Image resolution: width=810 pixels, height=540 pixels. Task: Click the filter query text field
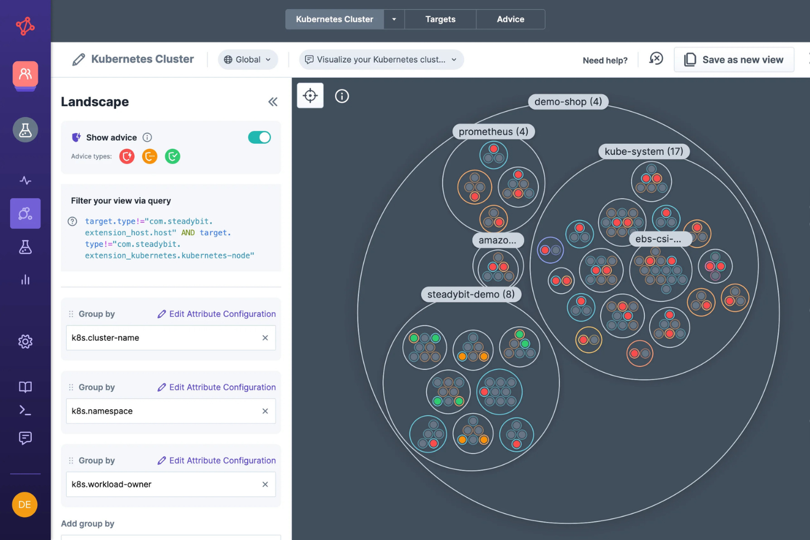[171, 239]
